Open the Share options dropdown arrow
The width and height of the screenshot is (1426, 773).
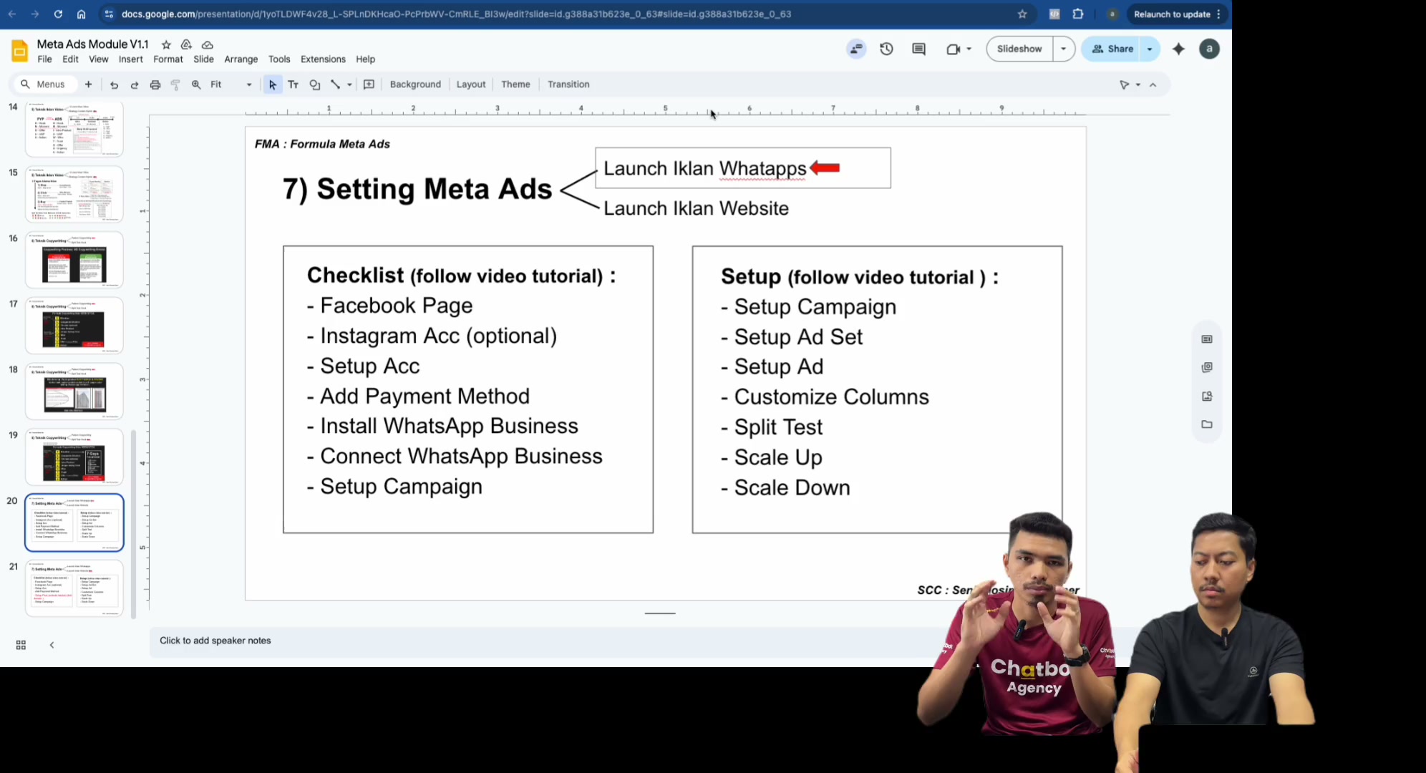[x=1150, y=49]
